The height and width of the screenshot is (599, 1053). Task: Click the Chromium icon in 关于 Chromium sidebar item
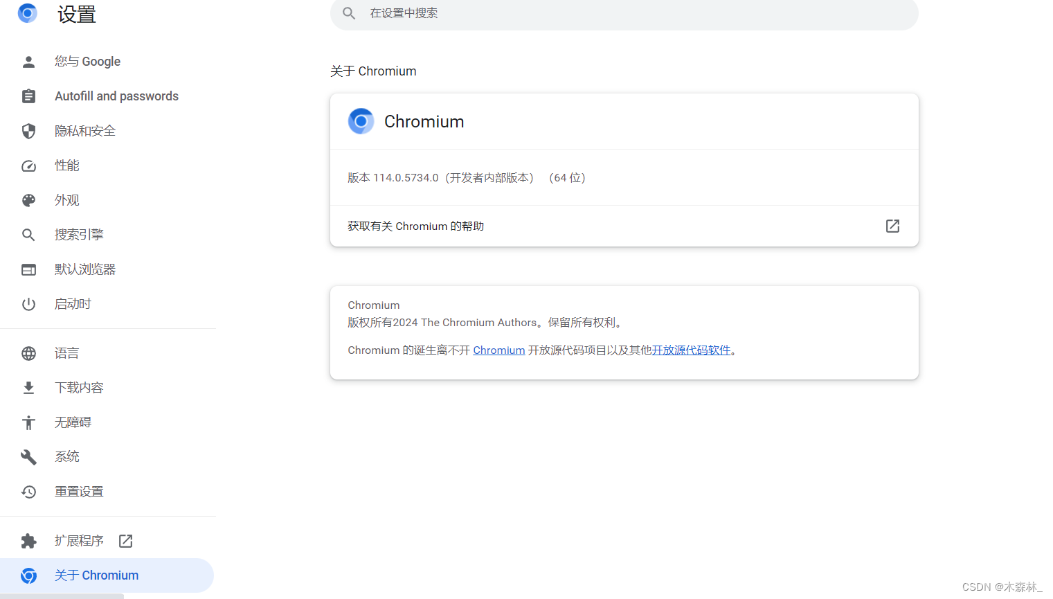tap(28, 575)
